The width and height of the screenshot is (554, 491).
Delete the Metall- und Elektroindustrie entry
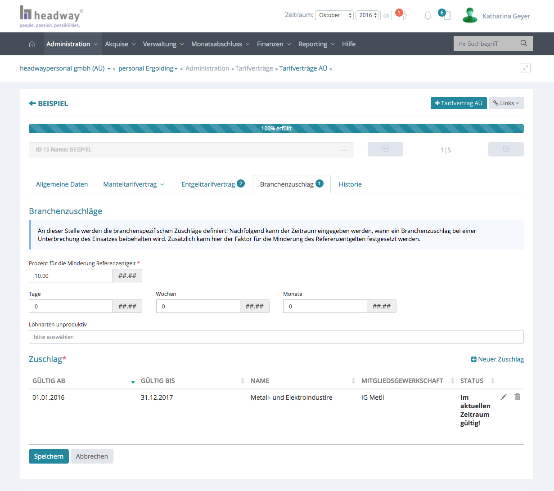click(518, 397)
